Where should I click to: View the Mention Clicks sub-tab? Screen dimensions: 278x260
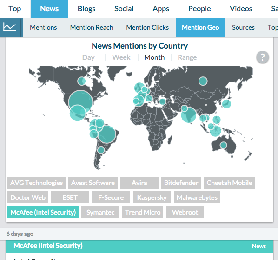tap(147, 27)
